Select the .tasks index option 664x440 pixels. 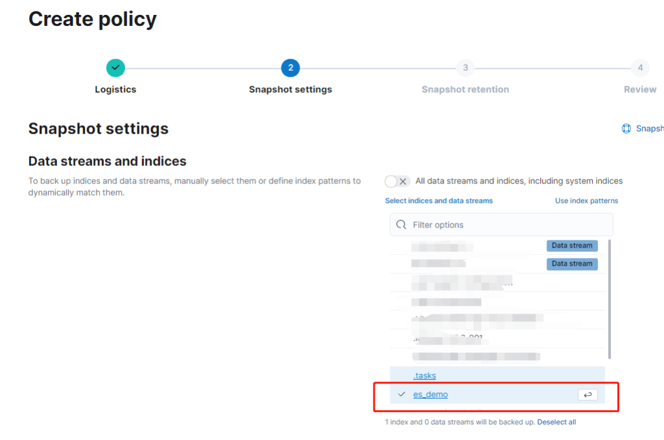pyautogui.click(x=497, y=376)
